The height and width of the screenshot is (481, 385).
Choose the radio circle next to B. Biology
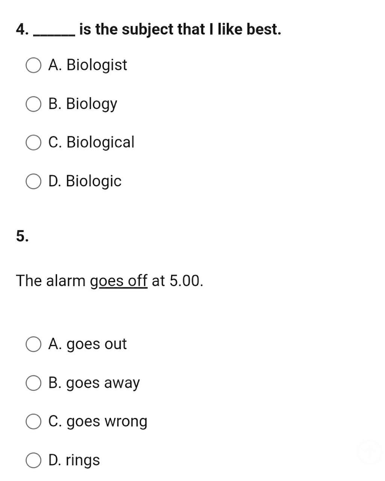click(33, 104)
